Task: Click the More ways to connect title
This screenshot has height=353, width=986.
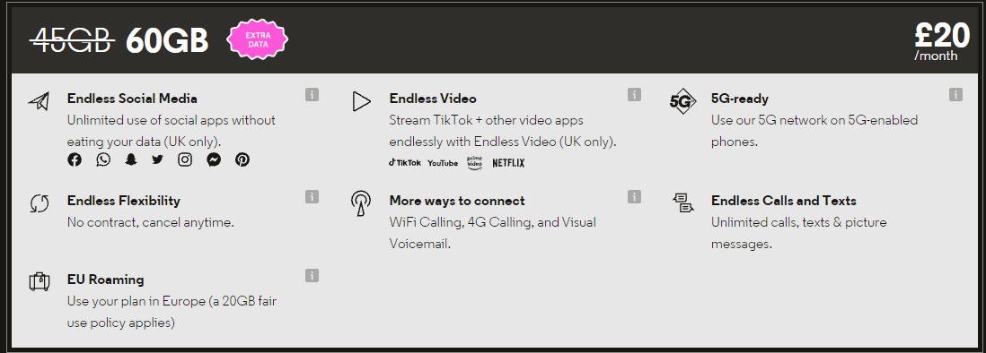Action: tap(457, 201)
